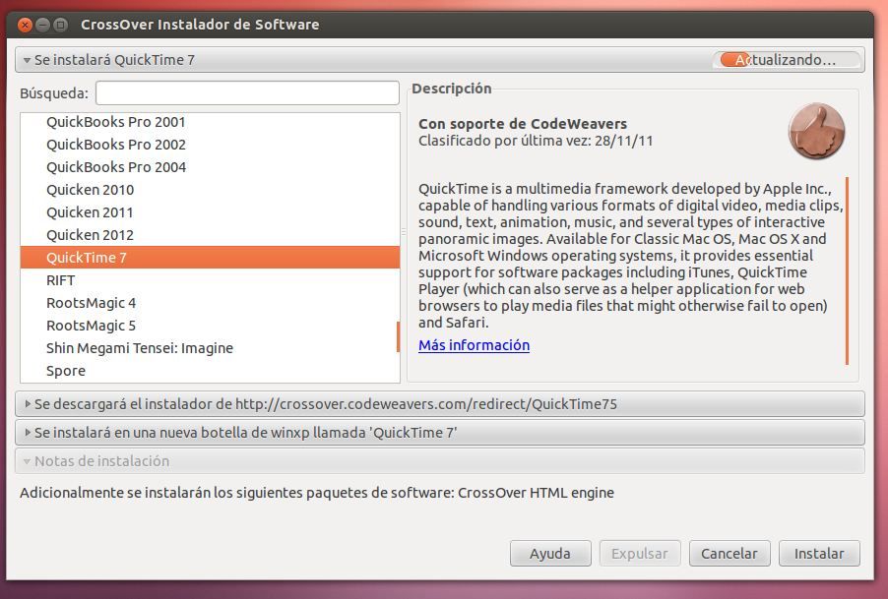Focus the Búsqueda search field
The image size is (888, 599).
coord(247,92)
